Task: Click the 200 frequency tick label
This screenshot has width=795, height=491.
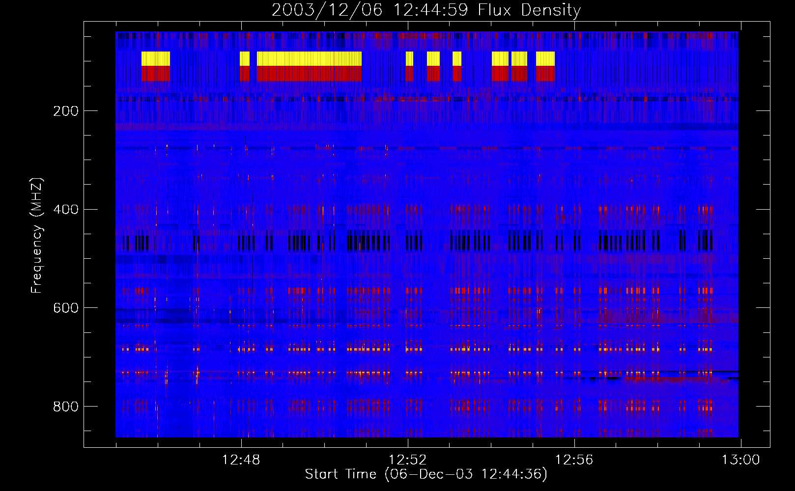Action: [x=66, y=111]
